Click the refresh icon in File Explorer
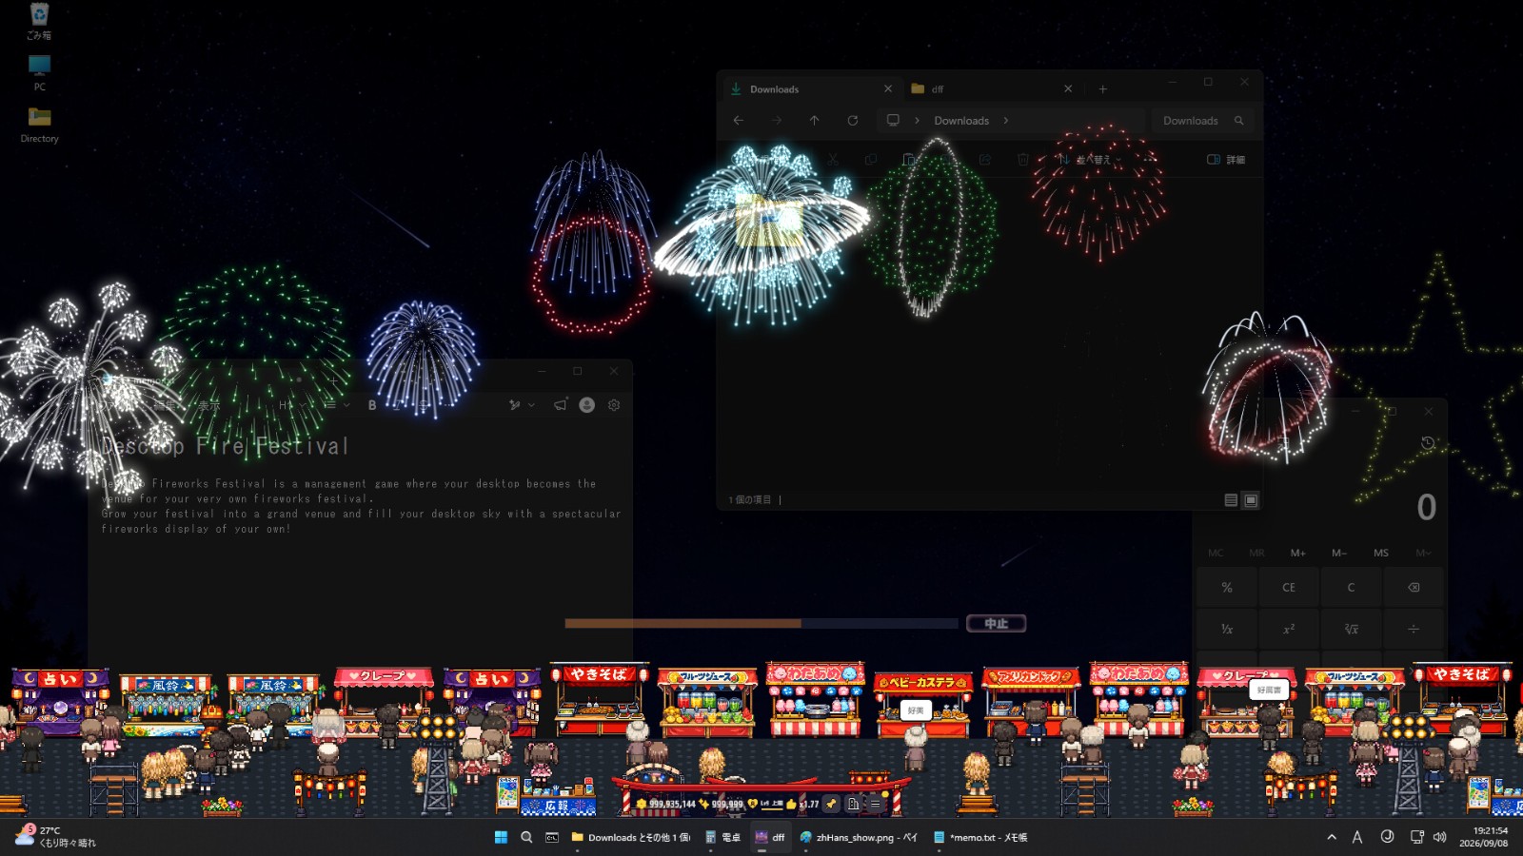 [x=853, y=121]
